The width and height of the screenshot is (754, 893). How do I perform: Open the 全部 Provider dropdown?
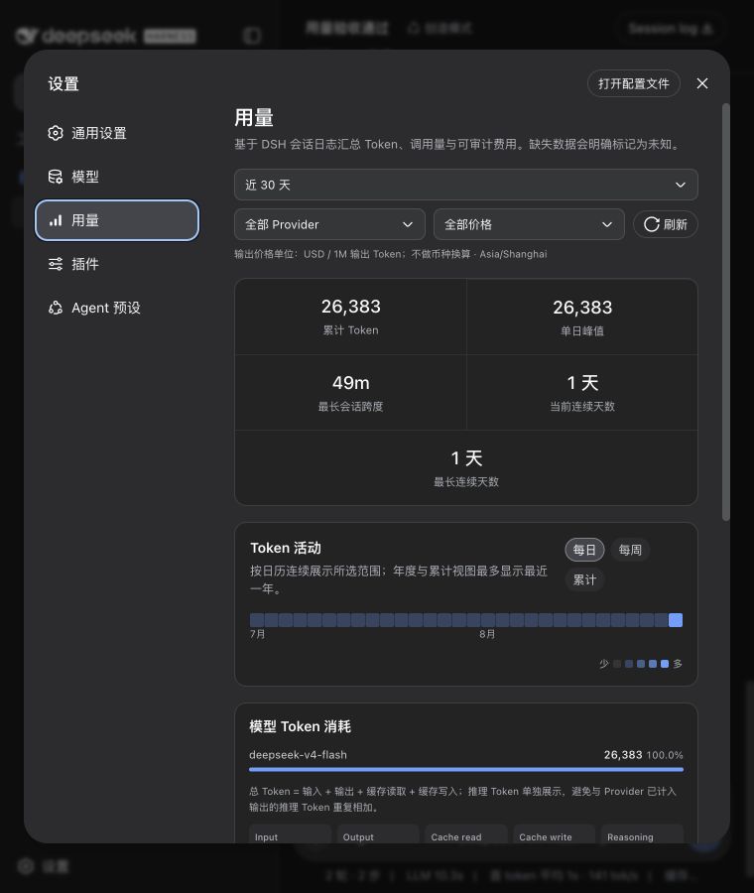tap(329, 224)
